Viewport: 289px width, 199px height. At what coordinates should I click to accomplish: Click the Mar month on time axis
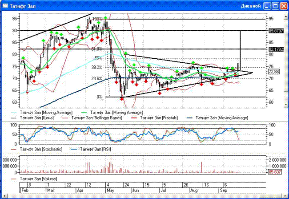pos(50,191)
